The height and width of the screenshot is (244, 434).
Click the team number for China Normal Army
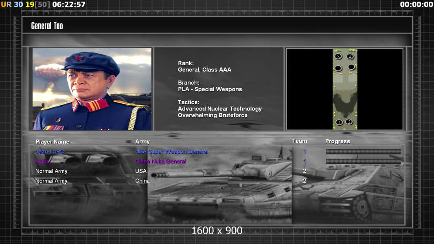pos(305,181)
